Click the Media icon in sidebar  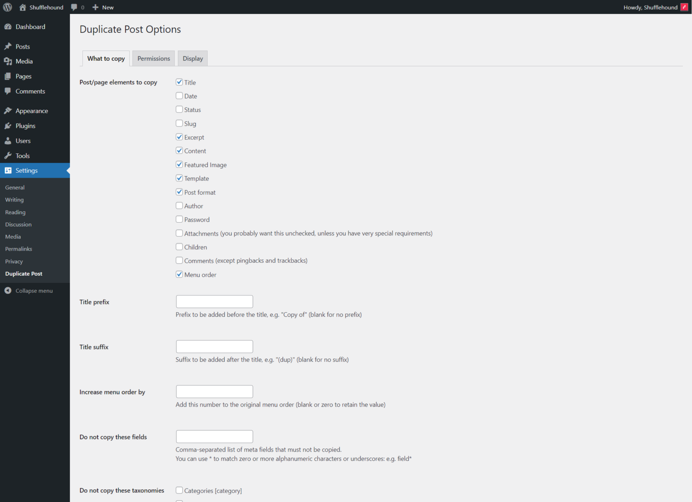coord(8,61)
